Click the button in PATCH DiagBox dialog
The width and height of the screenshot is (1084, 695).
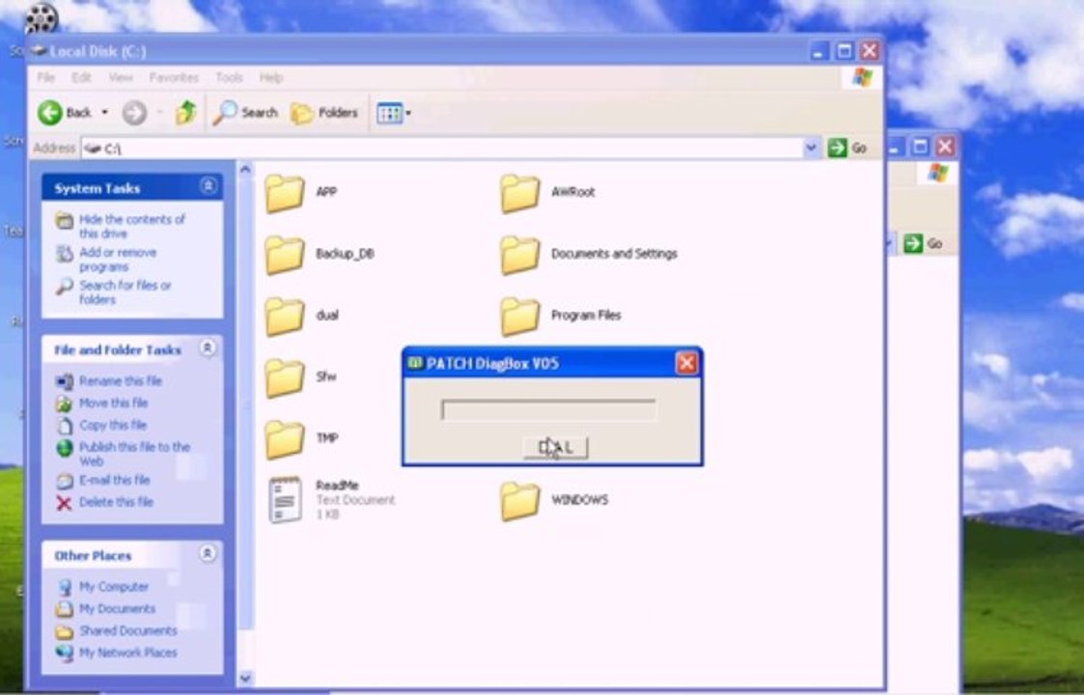point(556,448)
